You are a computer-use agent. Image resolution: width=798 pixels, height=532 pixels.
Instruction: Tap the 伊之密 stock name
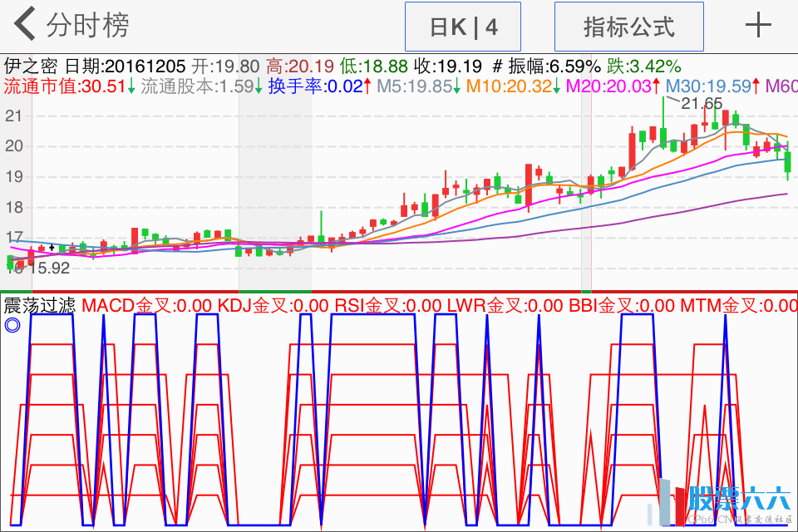(32, 66)
